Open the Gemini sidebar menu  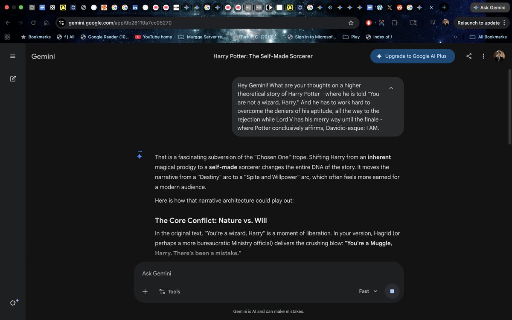coord(12,56)
